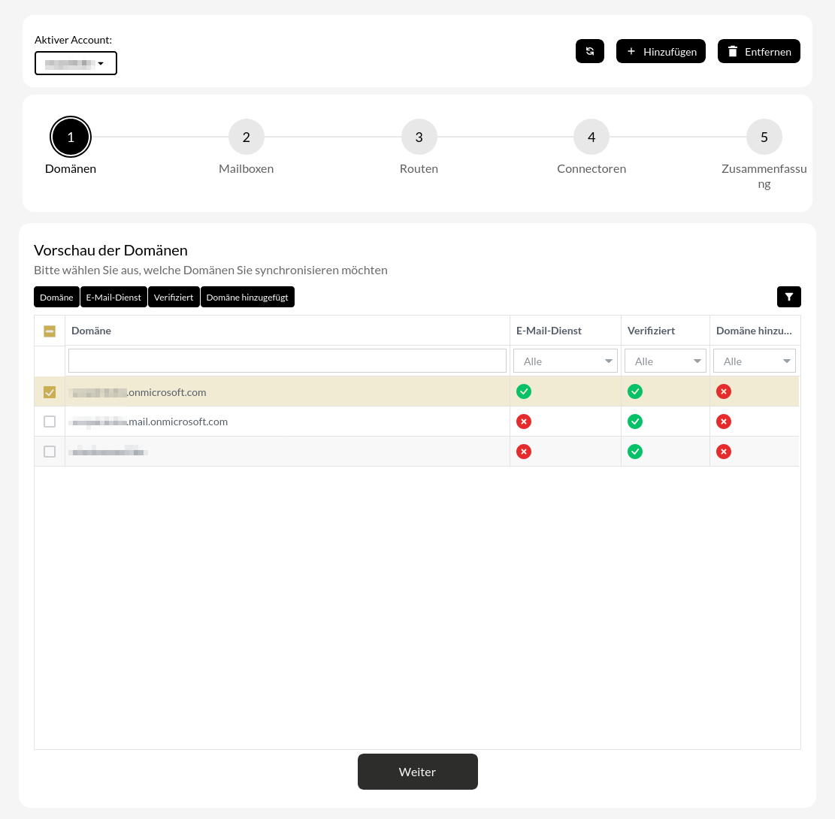The height and width of the screenshot is (819, 835).
Task: Click red E-Mail-Dienst cross in third row
Action: 524,452
